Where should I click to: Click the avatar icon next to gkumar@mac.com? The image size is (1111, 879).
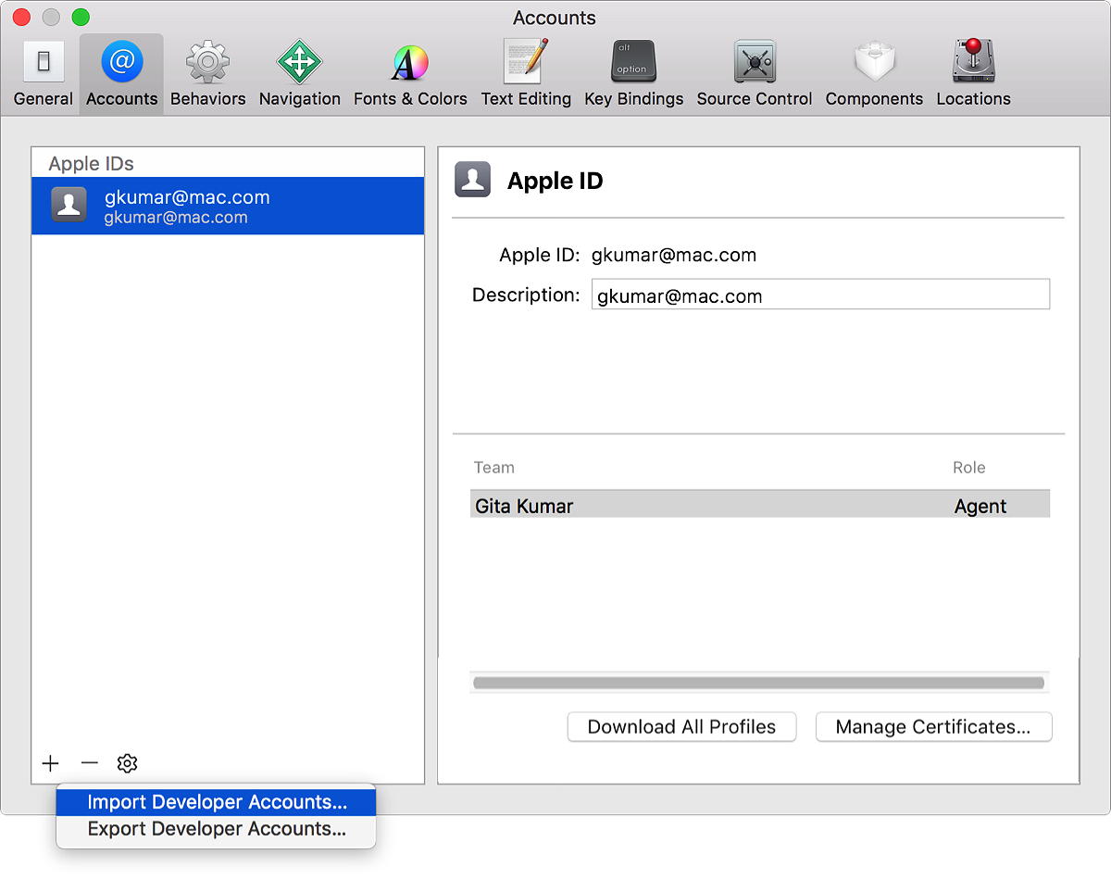tap(69, 206)
